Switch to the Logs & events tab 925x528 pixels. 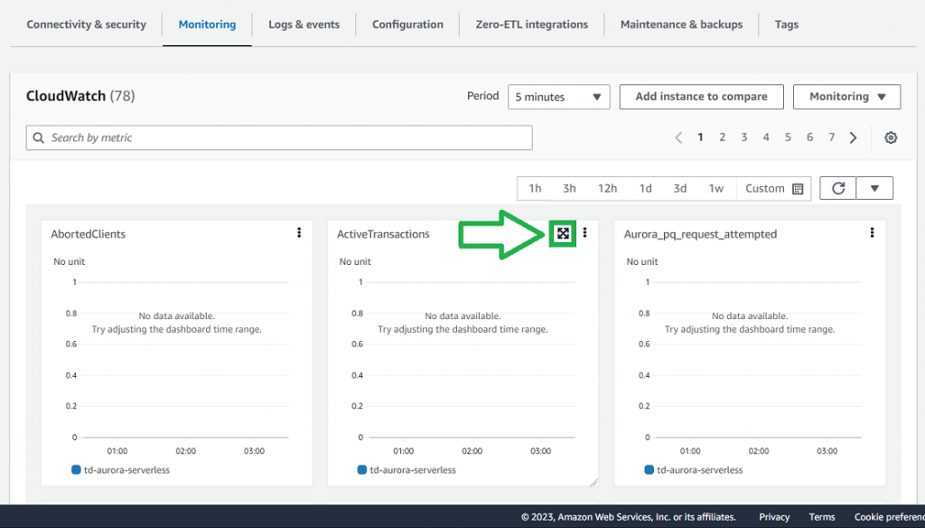coord(304,24)
